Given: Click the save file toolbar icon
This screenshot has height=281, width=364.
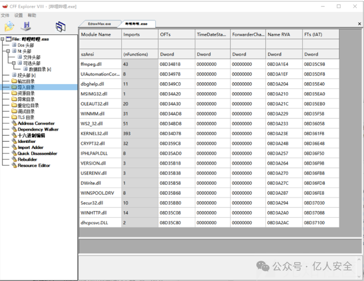Looking at the screenshot, I should tap(27, 27).
